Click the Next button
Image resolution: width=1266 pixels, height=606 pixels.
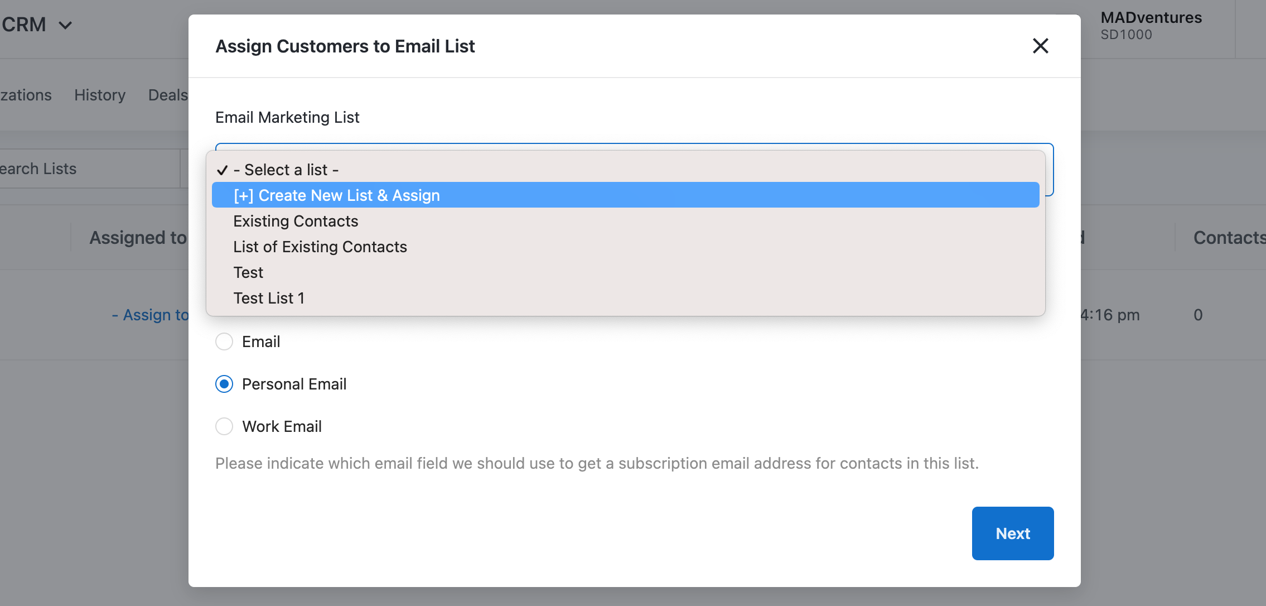pos(1012,533)
